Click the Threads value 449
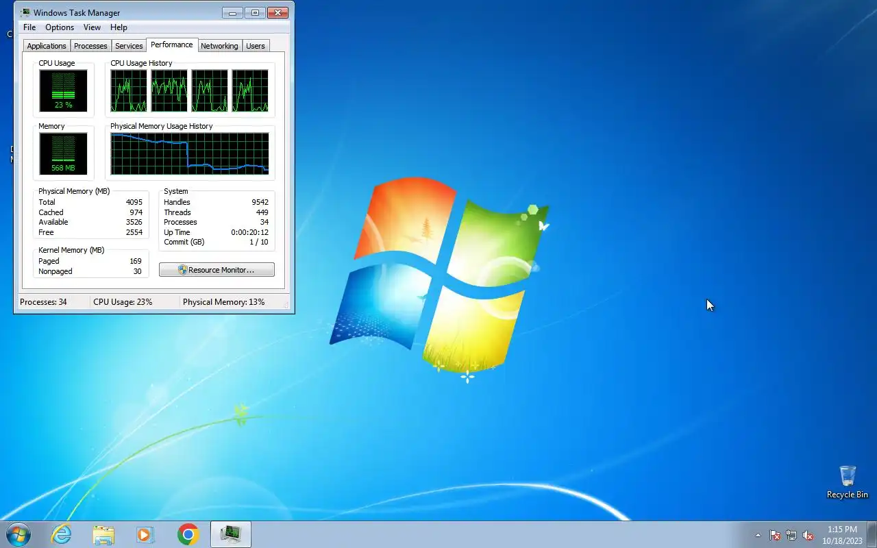 262,212
